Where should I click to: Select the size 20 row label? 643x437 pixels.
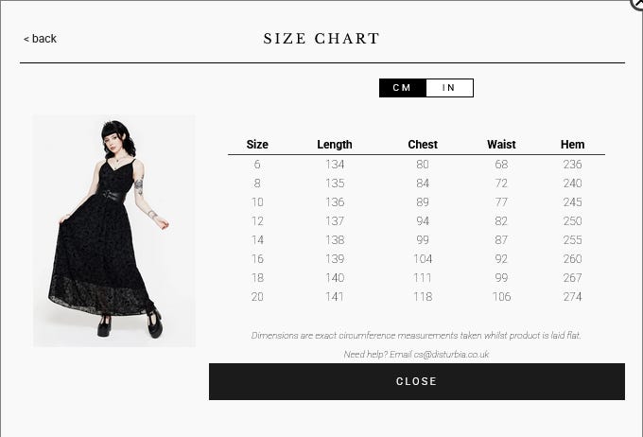[257, 297]
